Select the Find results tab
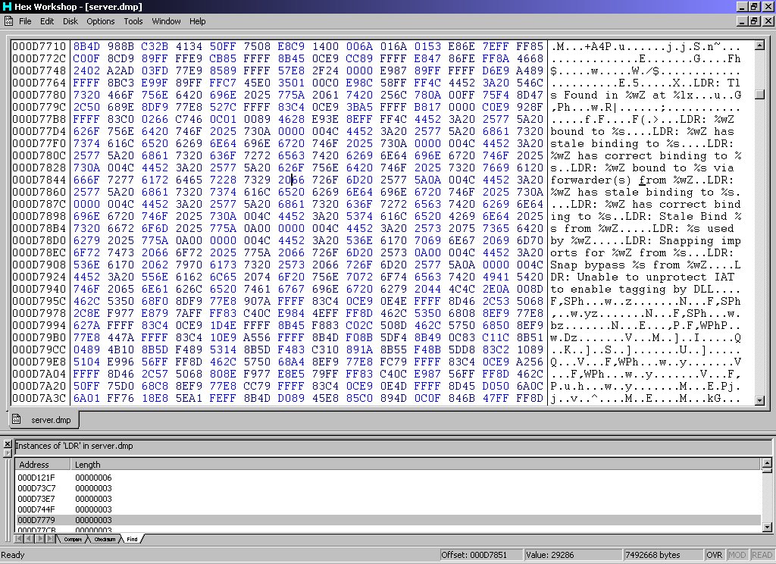The height and width of the screenshot is (564, 776). pyautogui.click(x=132, y=539)
